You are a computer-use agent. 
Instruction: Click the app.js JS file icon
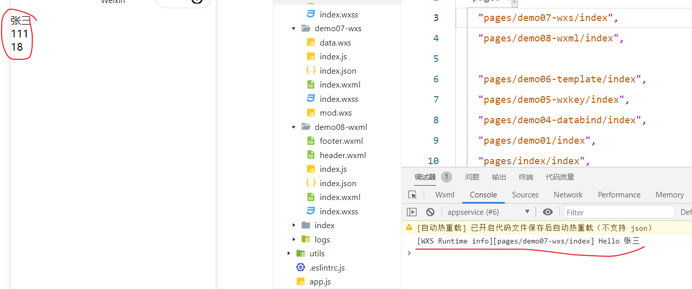tap(301, 282)
